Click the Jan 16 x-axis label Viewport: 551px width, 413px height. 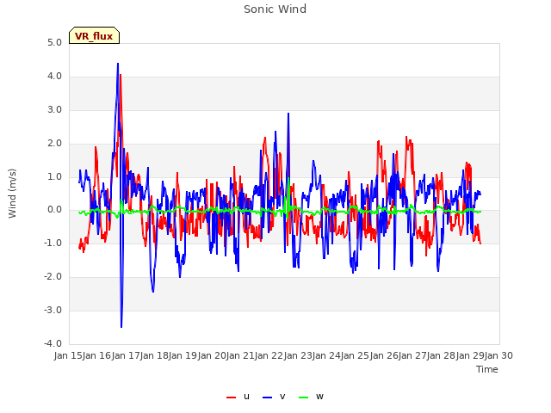(97, 355)
